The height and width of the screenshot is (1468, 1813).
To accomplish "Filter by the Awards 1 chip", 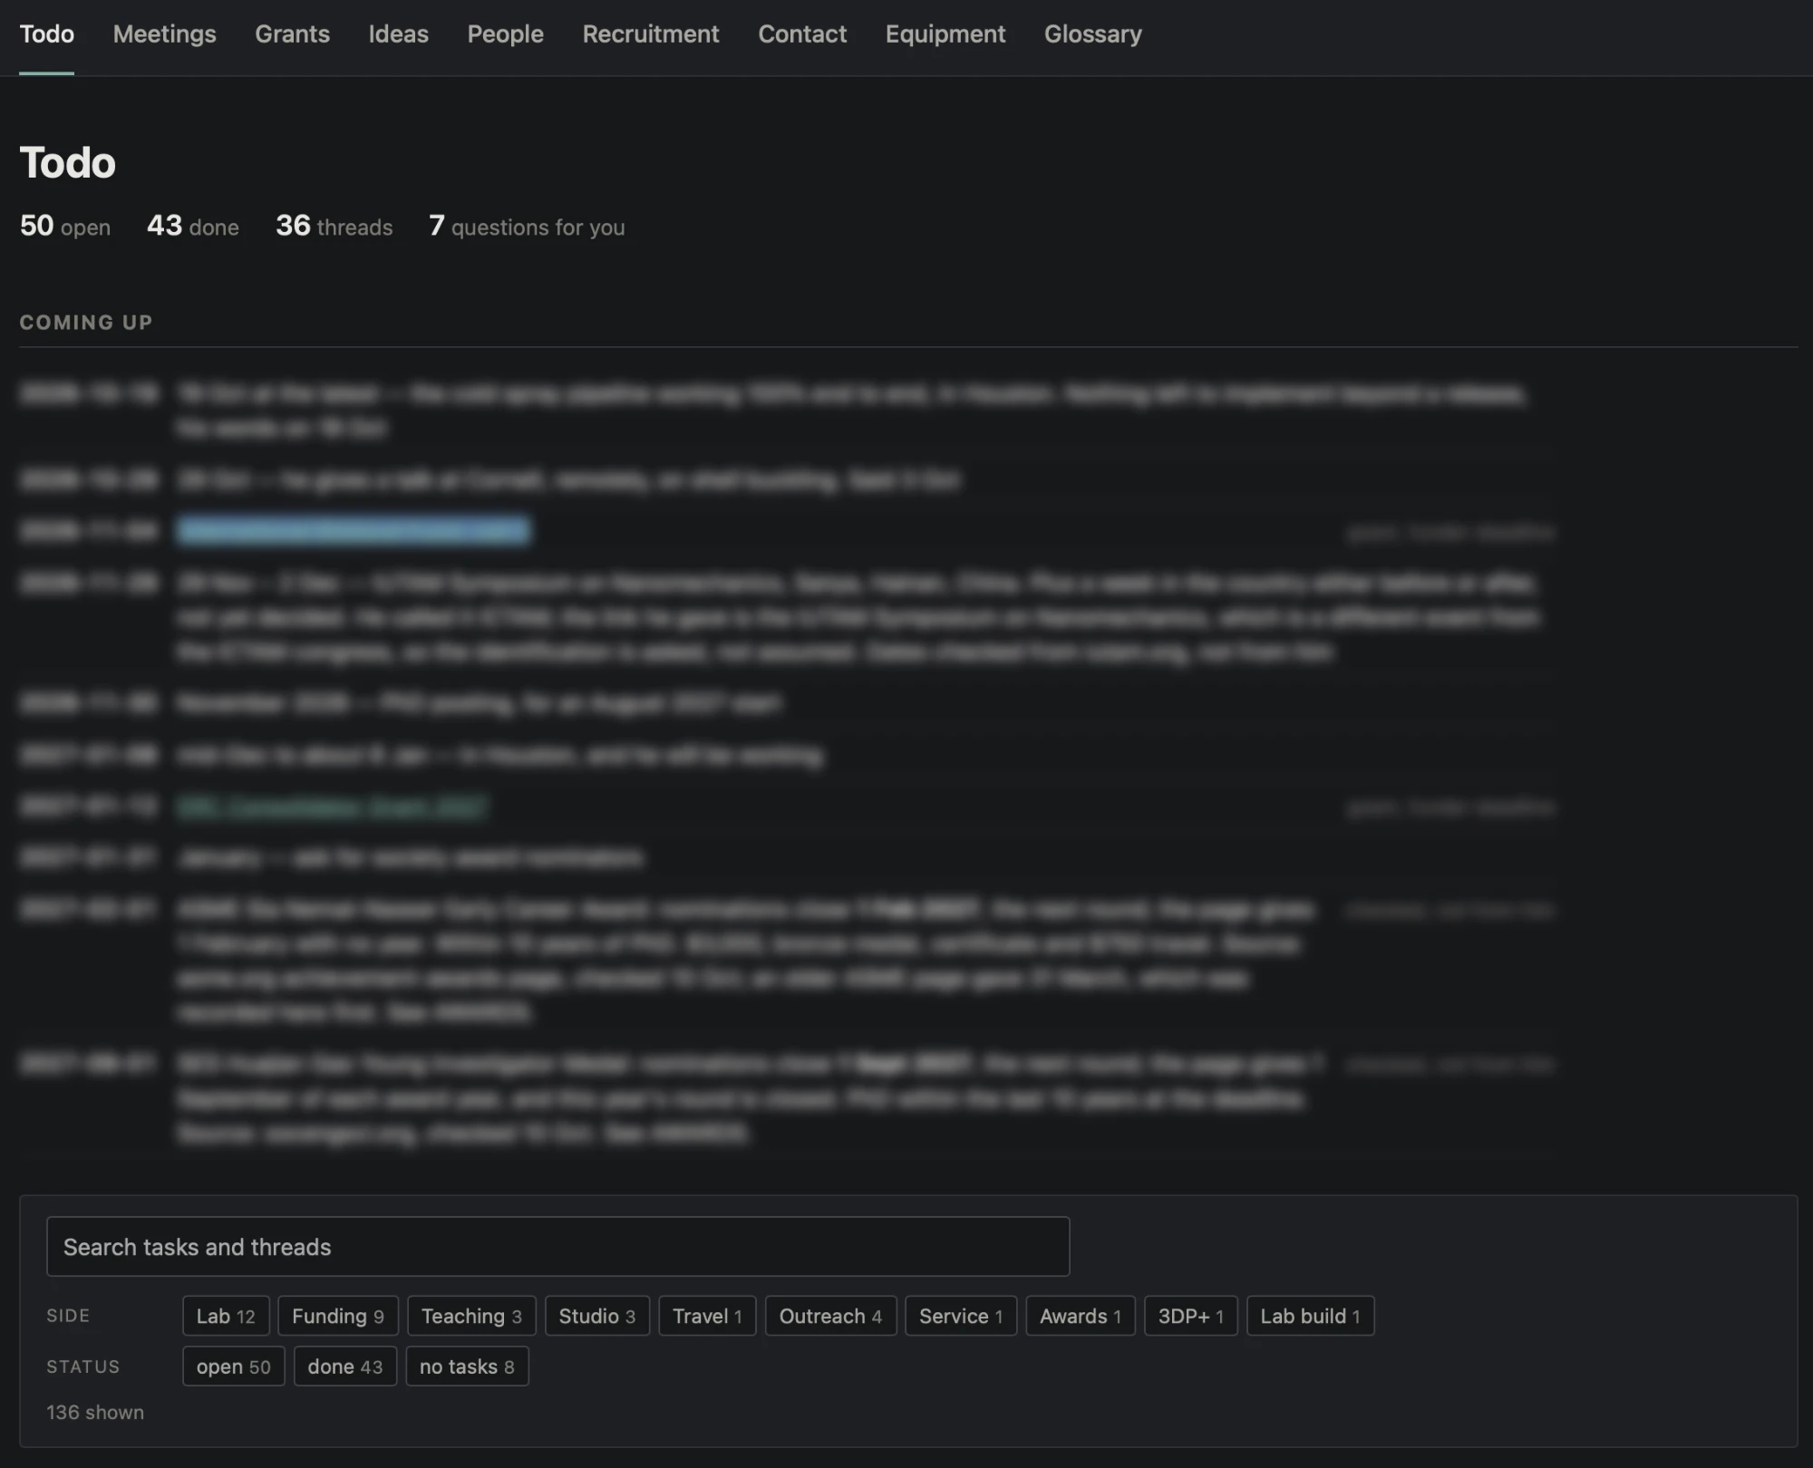I will (x=1081, y=1316).
